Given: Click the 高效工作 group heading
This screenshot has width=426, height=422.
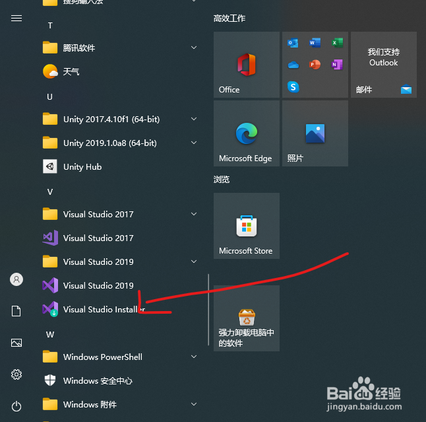Looking at the screenshot, I should [x=229, y=18].
